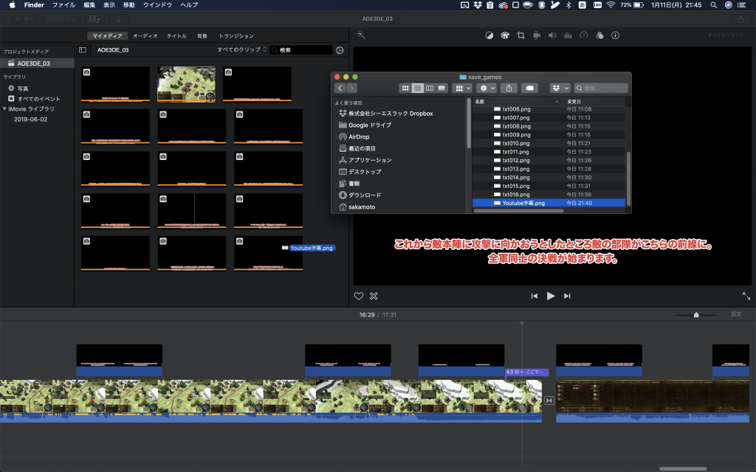
Task: Open the iMovie browser settings gear
Action: coord(340,50)
